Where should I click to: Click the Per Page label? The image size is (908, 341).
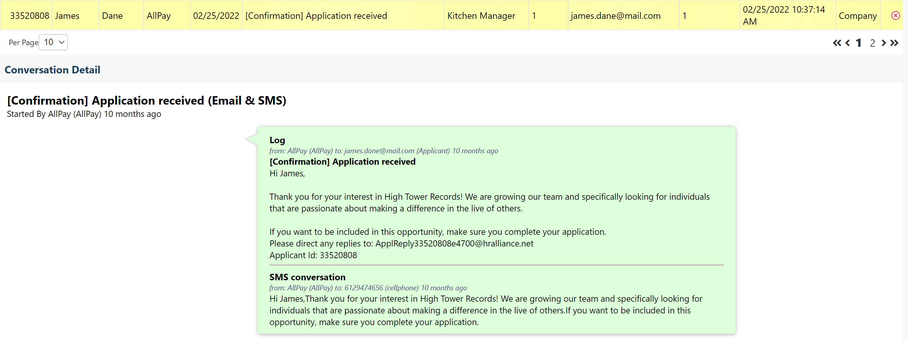(23, 43)
